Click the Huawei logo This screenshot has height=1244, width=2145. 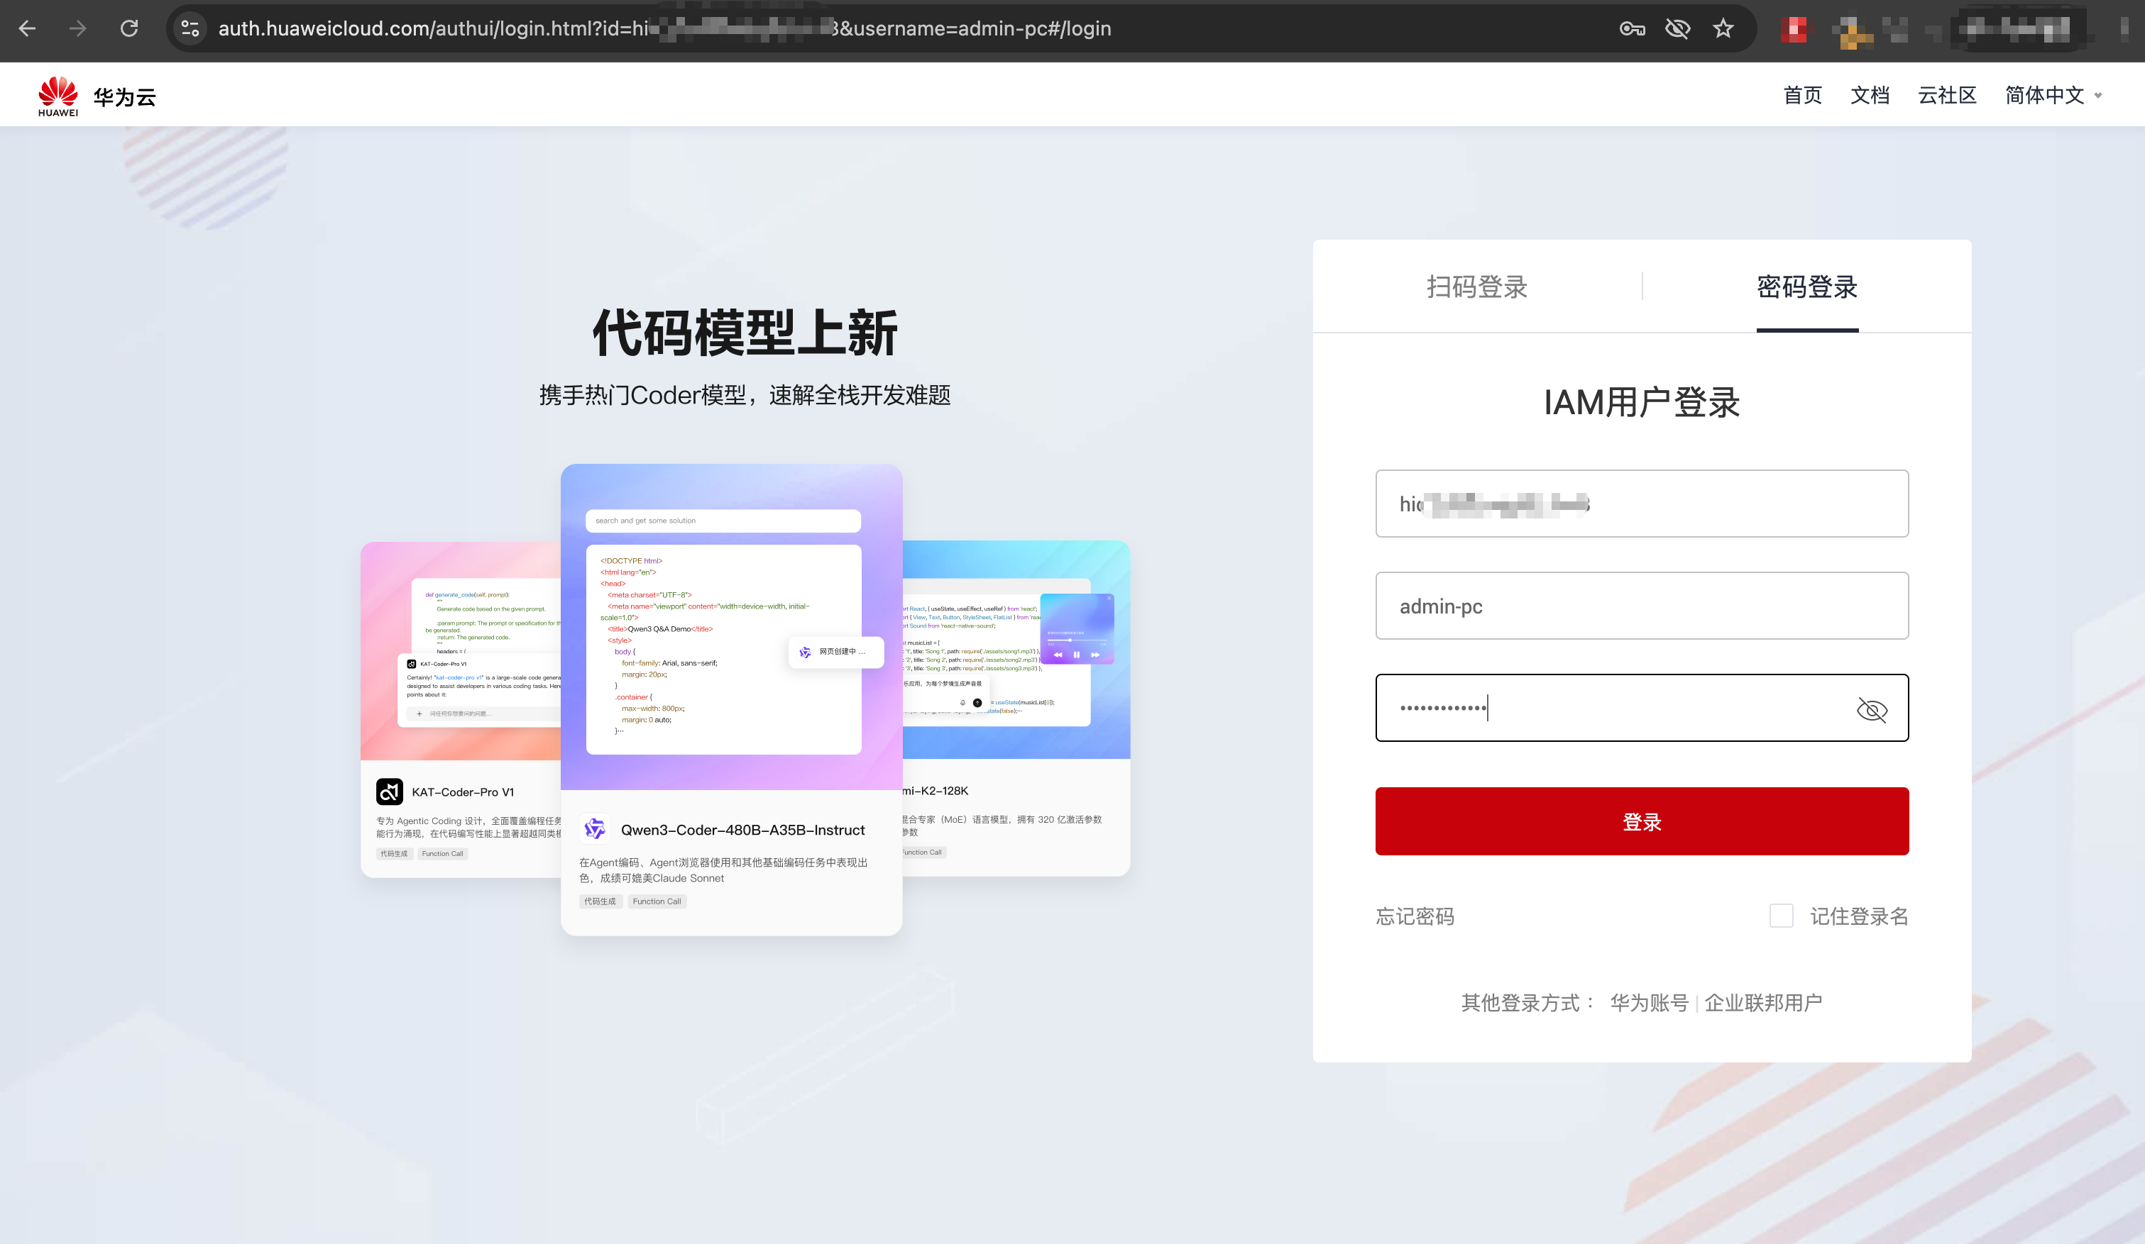(58, 95)
